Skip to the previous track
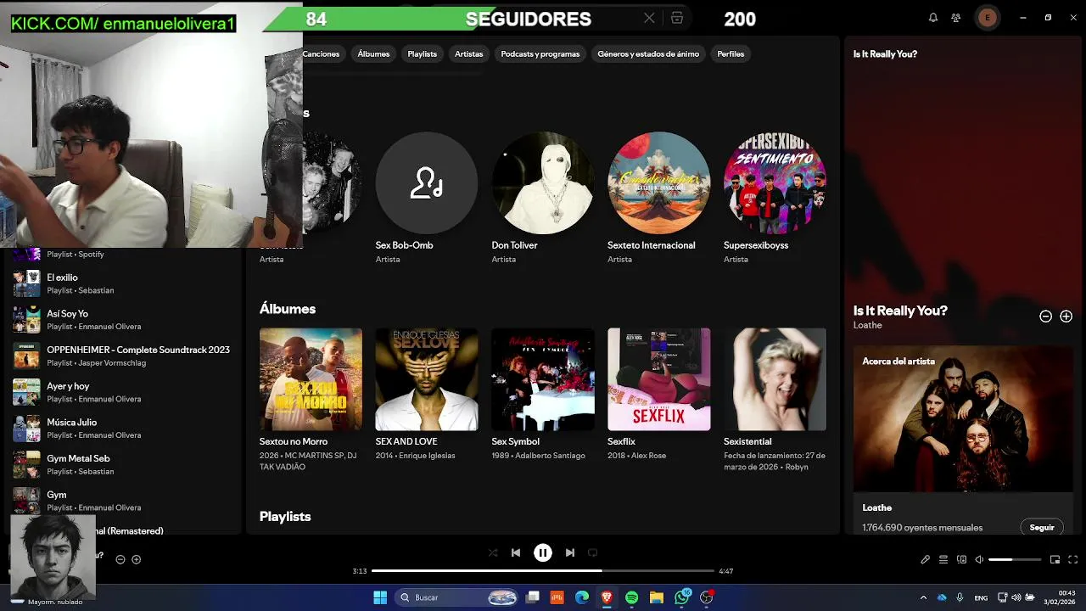The width and height of the screenshot is (1086, 611). tap(516, 552)
